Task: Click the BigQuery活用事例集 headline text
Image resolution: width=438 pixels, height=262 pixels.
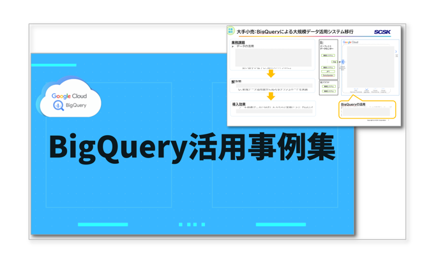Action: 192,149
